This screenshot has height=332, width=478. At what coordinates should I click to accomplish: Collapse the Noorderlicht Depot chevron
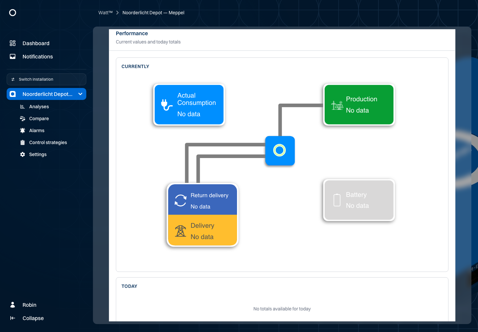tap(80, 94)
